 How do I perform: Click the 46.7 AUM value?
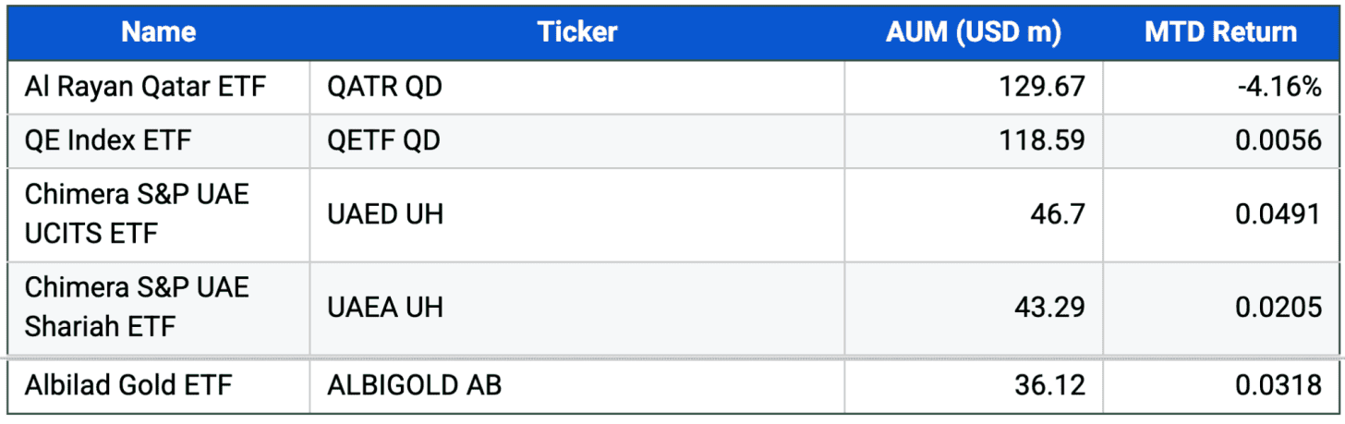[x=1057, y=214]
